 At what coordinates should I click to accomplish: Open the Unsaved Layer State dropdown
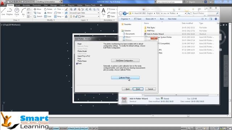pyautogui.click(x=84, y=13)
